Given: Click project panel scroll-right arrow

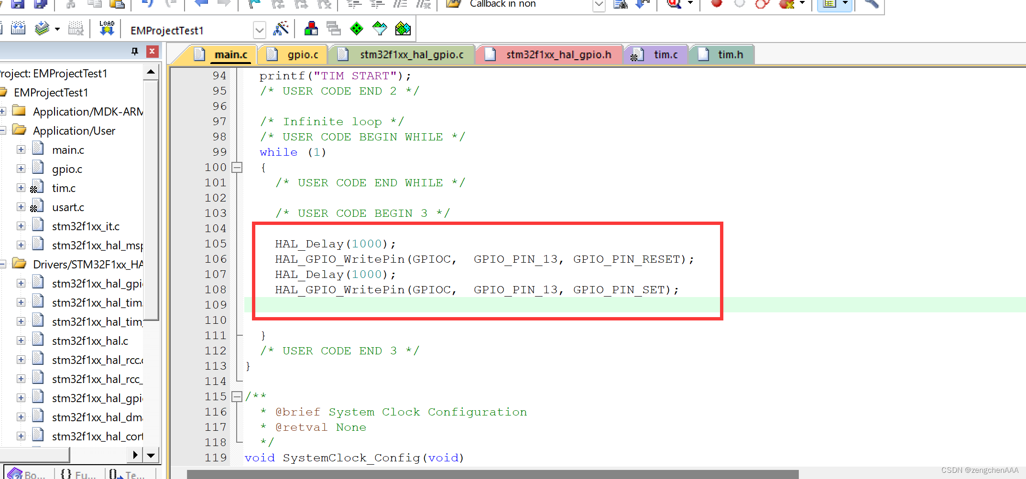Looking at the screenshot, I should point(135,455).
